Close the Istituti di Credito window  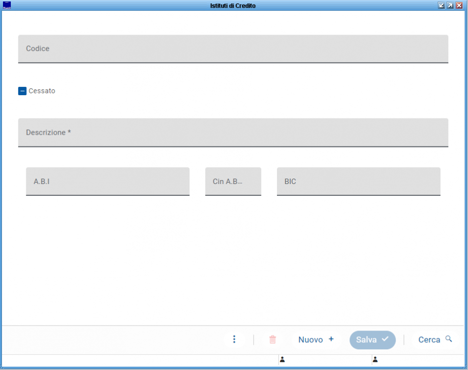pyautogui.click(x=459, y=5)
